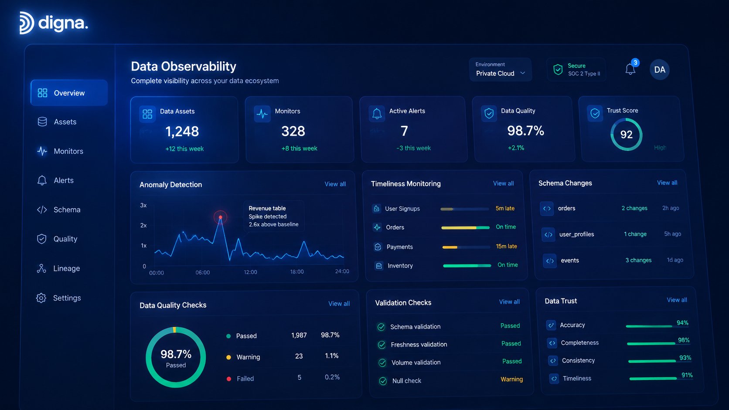Viewport: 729px width, 410px height.
Task: Click View all in Data Quality Checks
Action: point(339,304)
